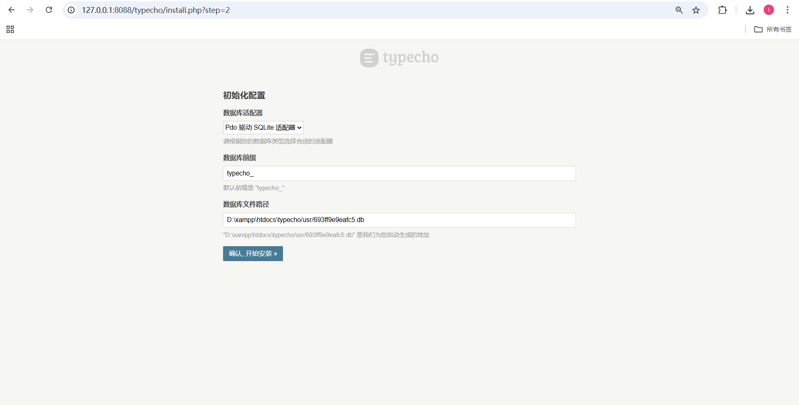Viewport: 799px width, 405px height.
Task: Open the pink profile avatar
Action: (769, 10)
